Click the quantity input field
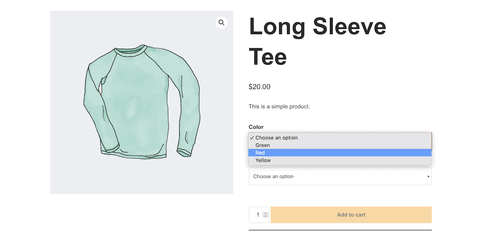The height and width of the screenshot is (237, 482). point(256,215)
